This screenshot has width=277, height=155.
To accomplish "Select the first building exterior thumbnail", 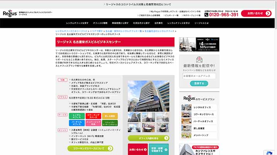I will click(x=134, y=117).
